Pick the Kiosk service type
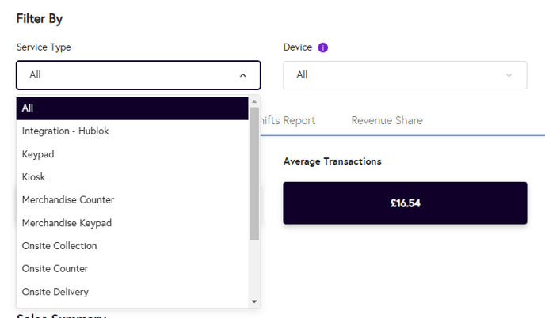Screen dimensions: 545x318 tap(33, 177)
